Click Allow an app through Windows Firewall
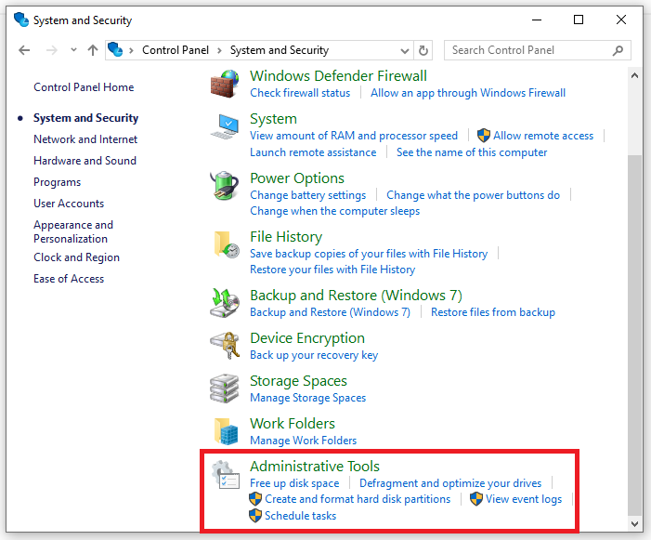 468,93
